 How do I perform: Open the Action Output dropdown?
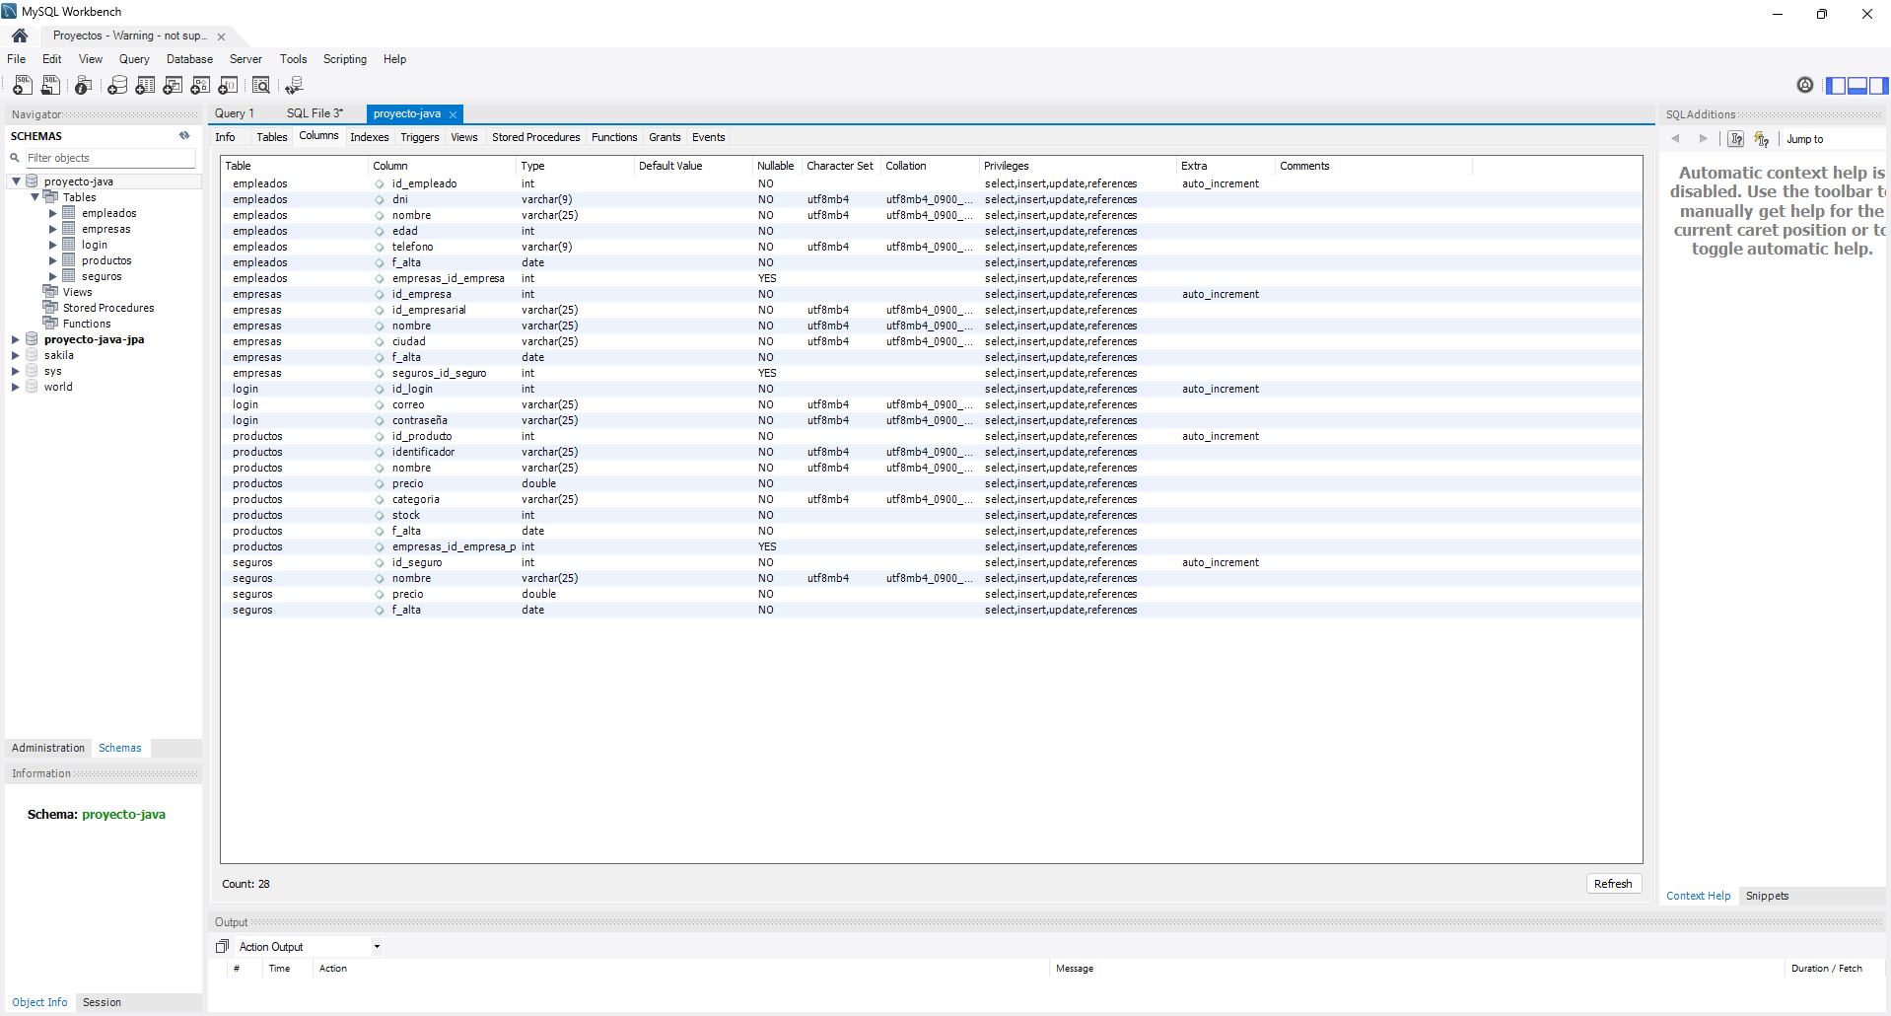click(x=377, y=947)
